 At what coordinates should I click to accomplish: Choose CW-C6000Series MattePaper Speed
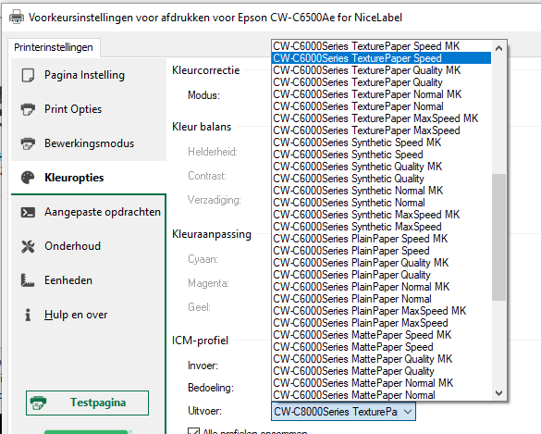[382, 347]
